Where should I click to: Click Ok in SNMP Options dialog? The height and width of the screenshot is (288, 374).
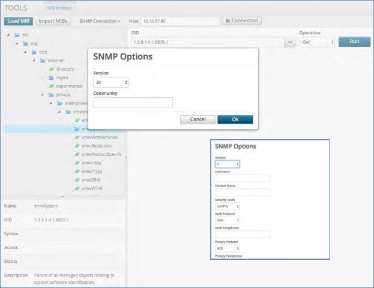coord(235,119)
